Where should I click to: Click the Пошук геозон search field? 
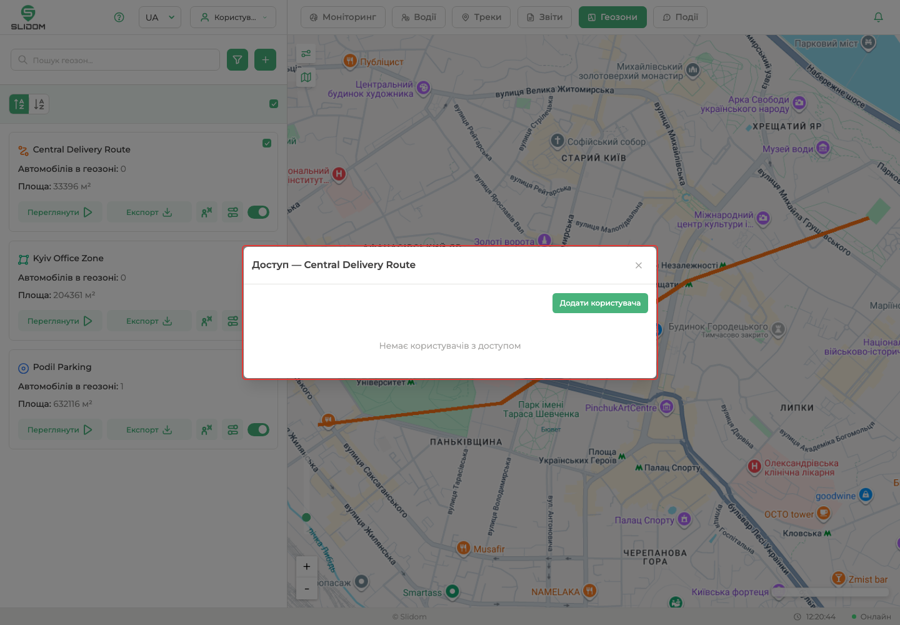116,60
